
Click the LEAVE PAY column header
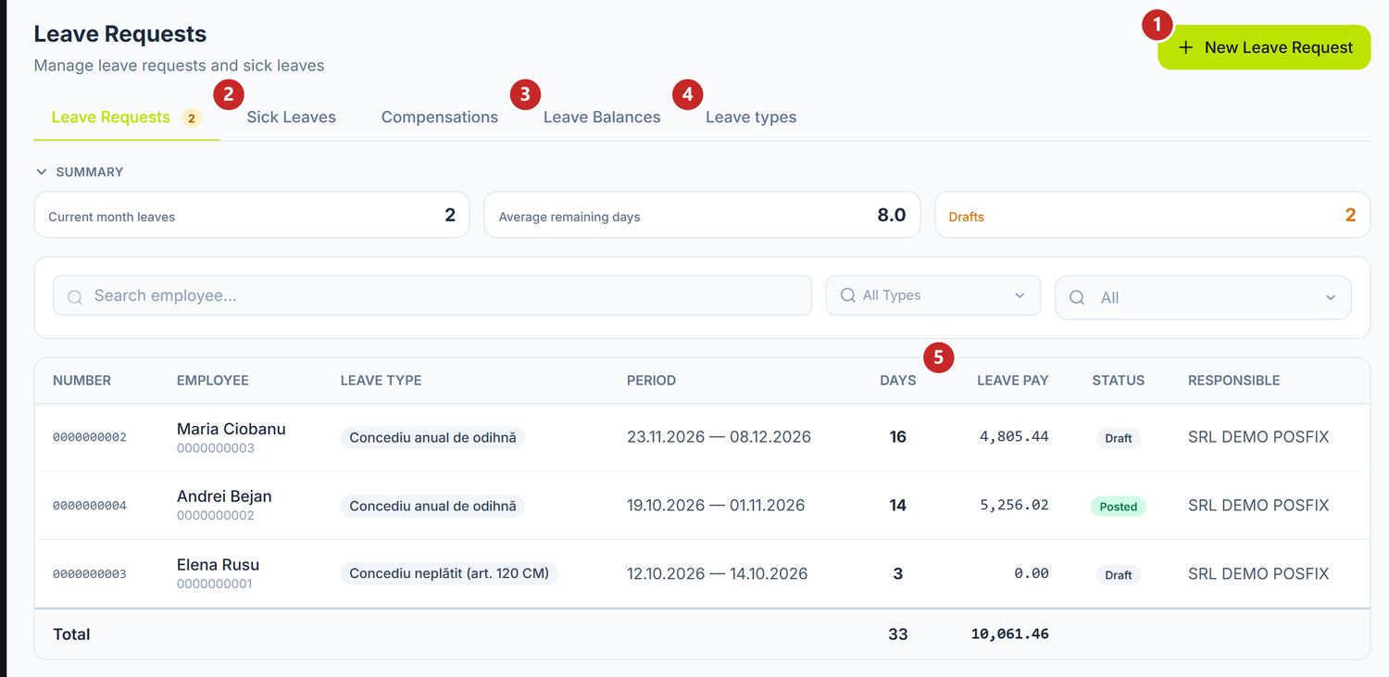1013,381
